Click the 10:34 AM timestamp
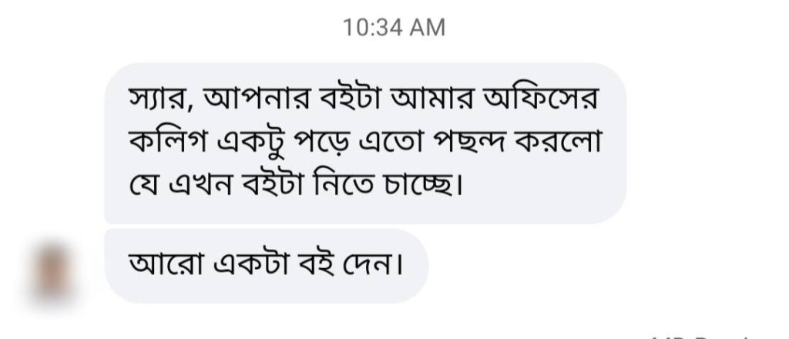 [394, 28]
